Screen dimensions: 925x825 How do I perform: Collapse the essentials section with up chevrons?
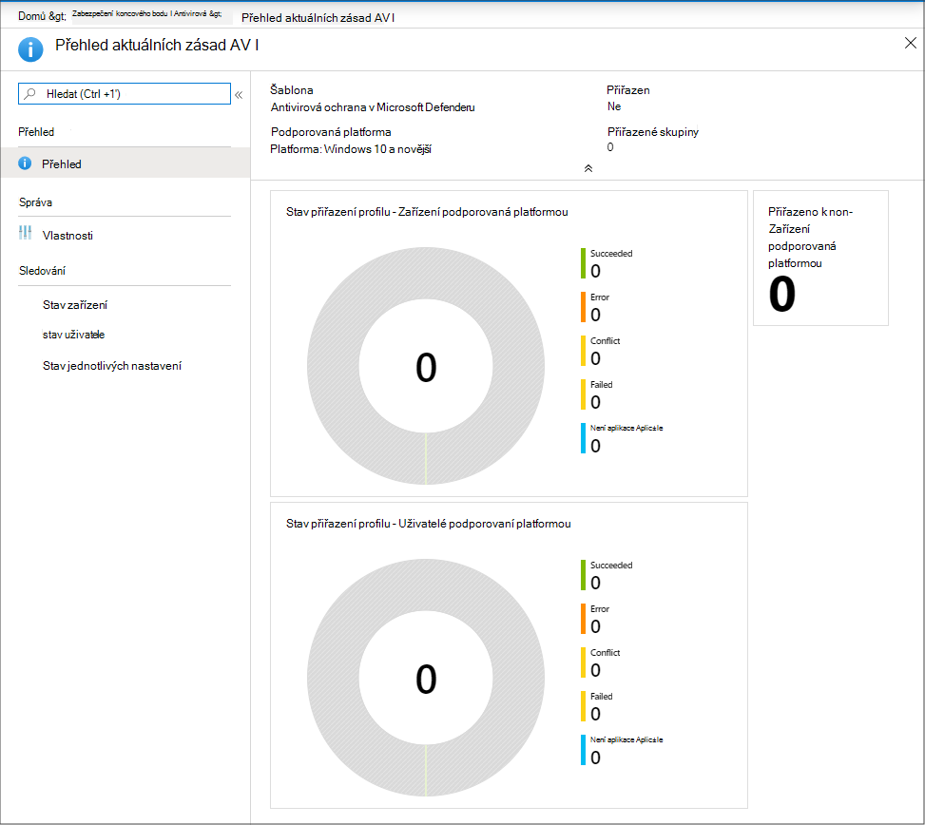[x=588, y=168]
